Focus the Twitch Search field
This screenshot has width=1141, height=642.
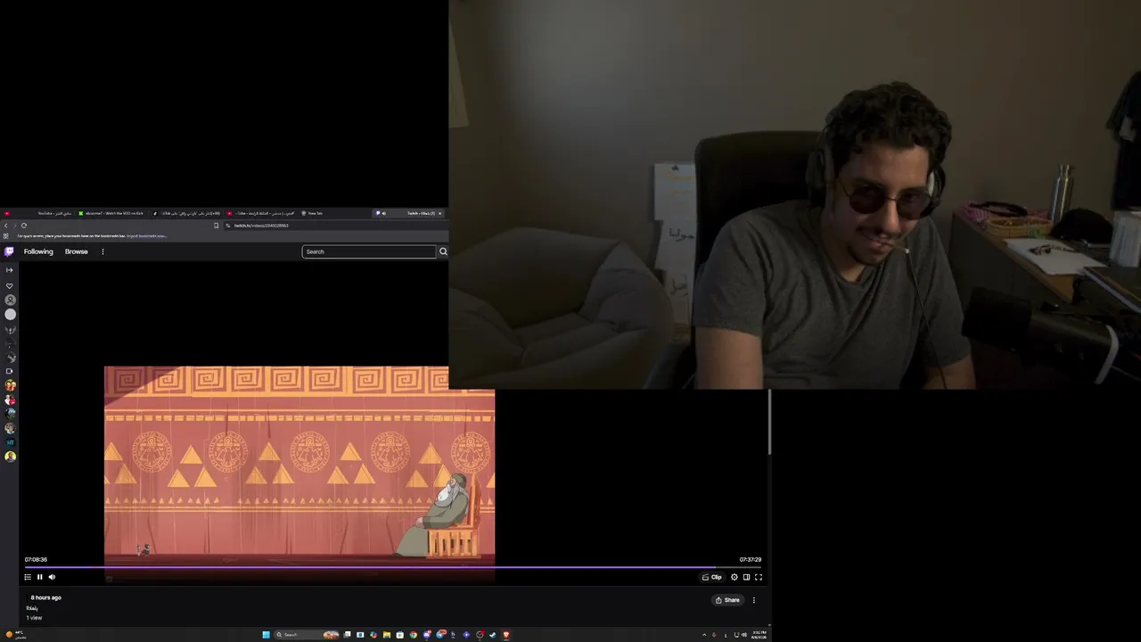[x=369, y=251]
